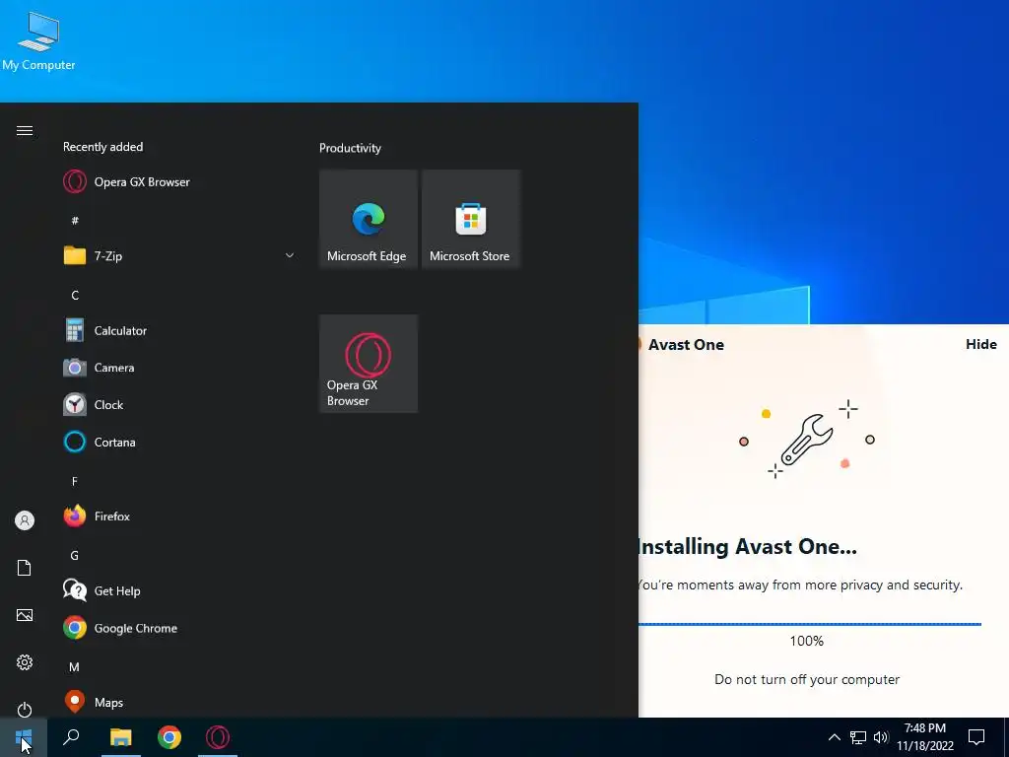The width and height of the screenshot is (1009, 757).
Task: Click the Productivity group title
Action: [350, 148]
